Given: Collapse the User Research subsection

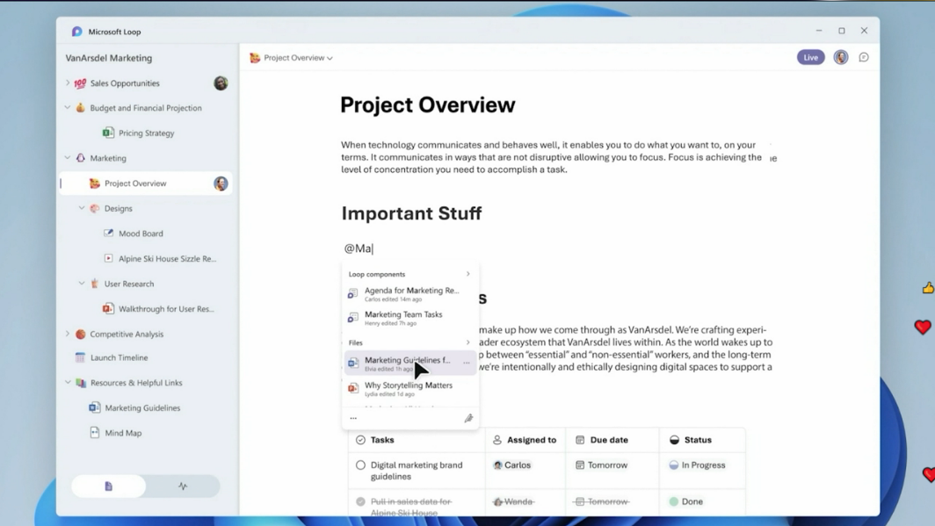Looking at the screenshot, I should pyautogui.click(x=82, y=284).
